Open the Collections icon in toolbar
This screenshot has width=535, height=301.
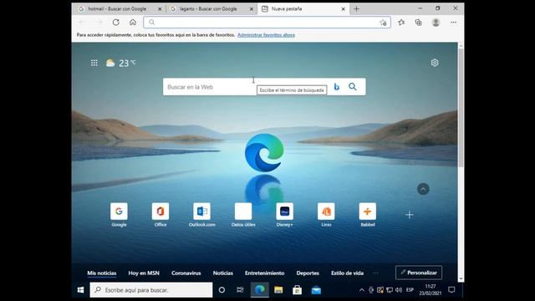(x=418, y=23)
